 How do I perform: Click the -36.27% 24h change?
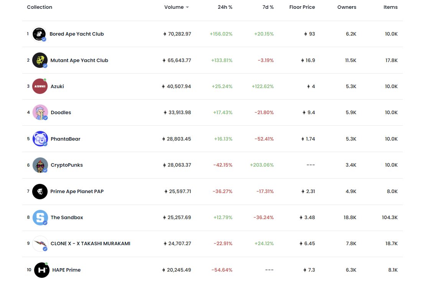coord(223,192)
